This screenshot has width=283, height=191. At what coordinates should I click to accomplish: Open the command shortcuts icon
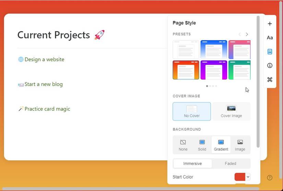pyautogui.click(x=270, y=79)
